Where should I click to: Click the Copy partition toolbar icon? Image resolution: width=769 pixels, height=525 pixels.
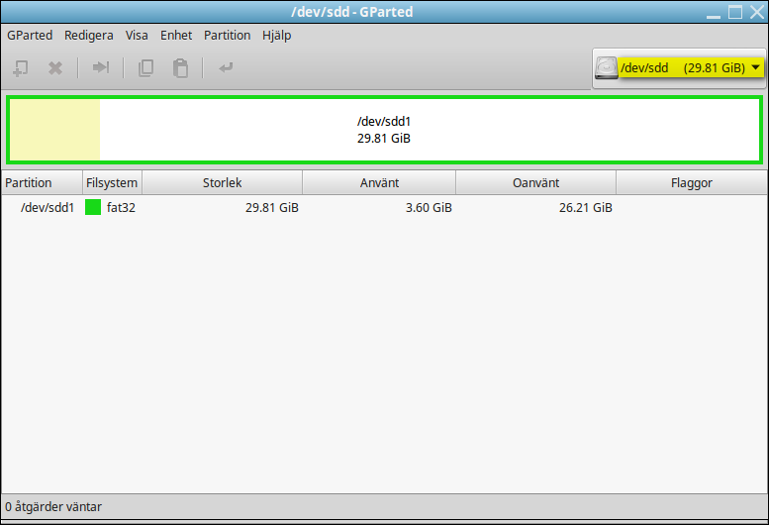tap(145, 67)
